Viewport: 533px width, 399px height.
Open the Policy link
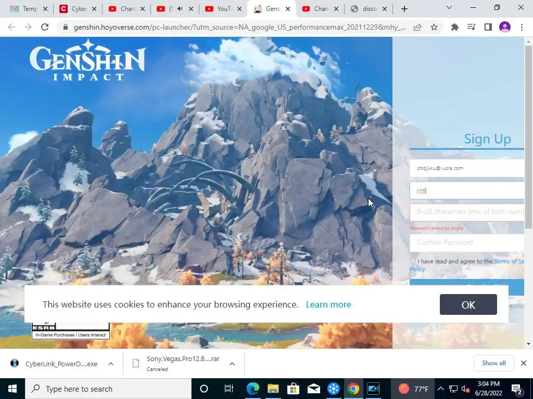417,269
